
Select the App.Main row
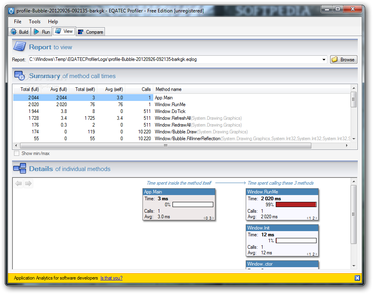pyautogui.click(x=182, y=98)
